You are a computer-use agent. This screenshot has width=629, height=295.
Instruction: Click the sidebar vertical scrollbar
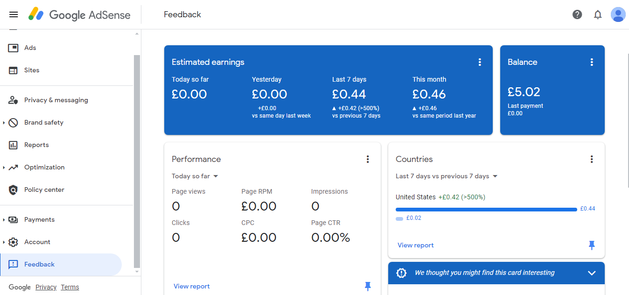(137, 159)
